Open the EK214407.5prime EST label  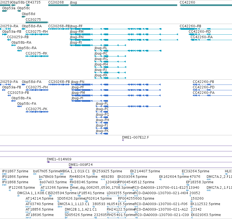pyautogui.click(x=145, y=171)
